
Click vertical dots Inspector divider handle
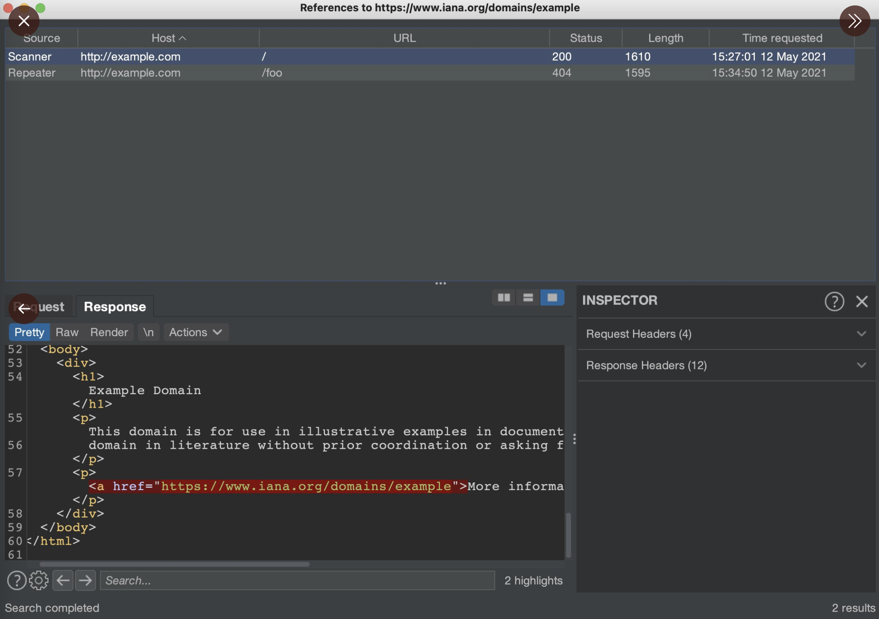click(x=575, y=439)
